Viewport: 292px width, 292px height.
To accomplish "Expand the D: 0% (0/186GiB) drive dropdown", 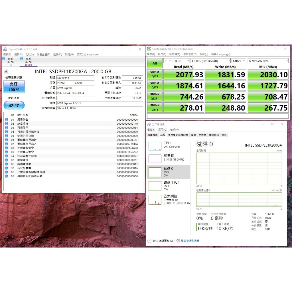I will pos(211,61).
